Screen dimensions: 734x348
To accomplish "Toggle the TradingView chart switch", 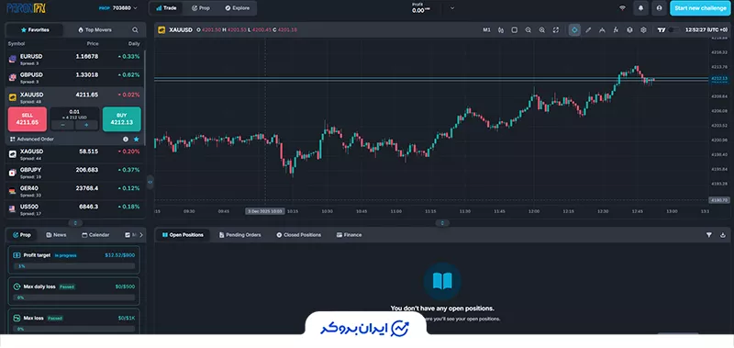I will point(673,30).
